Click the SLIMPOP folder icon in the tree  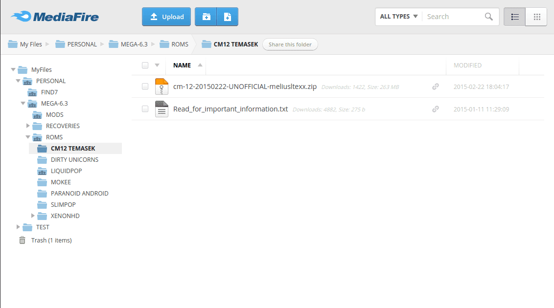pyautogui.click(x=42, y=205)
